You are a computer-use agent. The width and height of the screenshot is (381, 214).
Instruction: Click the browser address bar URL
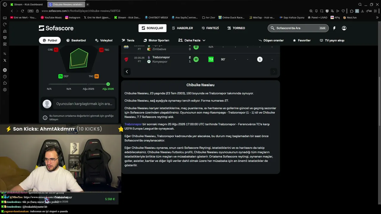click(x=81, y=11)
